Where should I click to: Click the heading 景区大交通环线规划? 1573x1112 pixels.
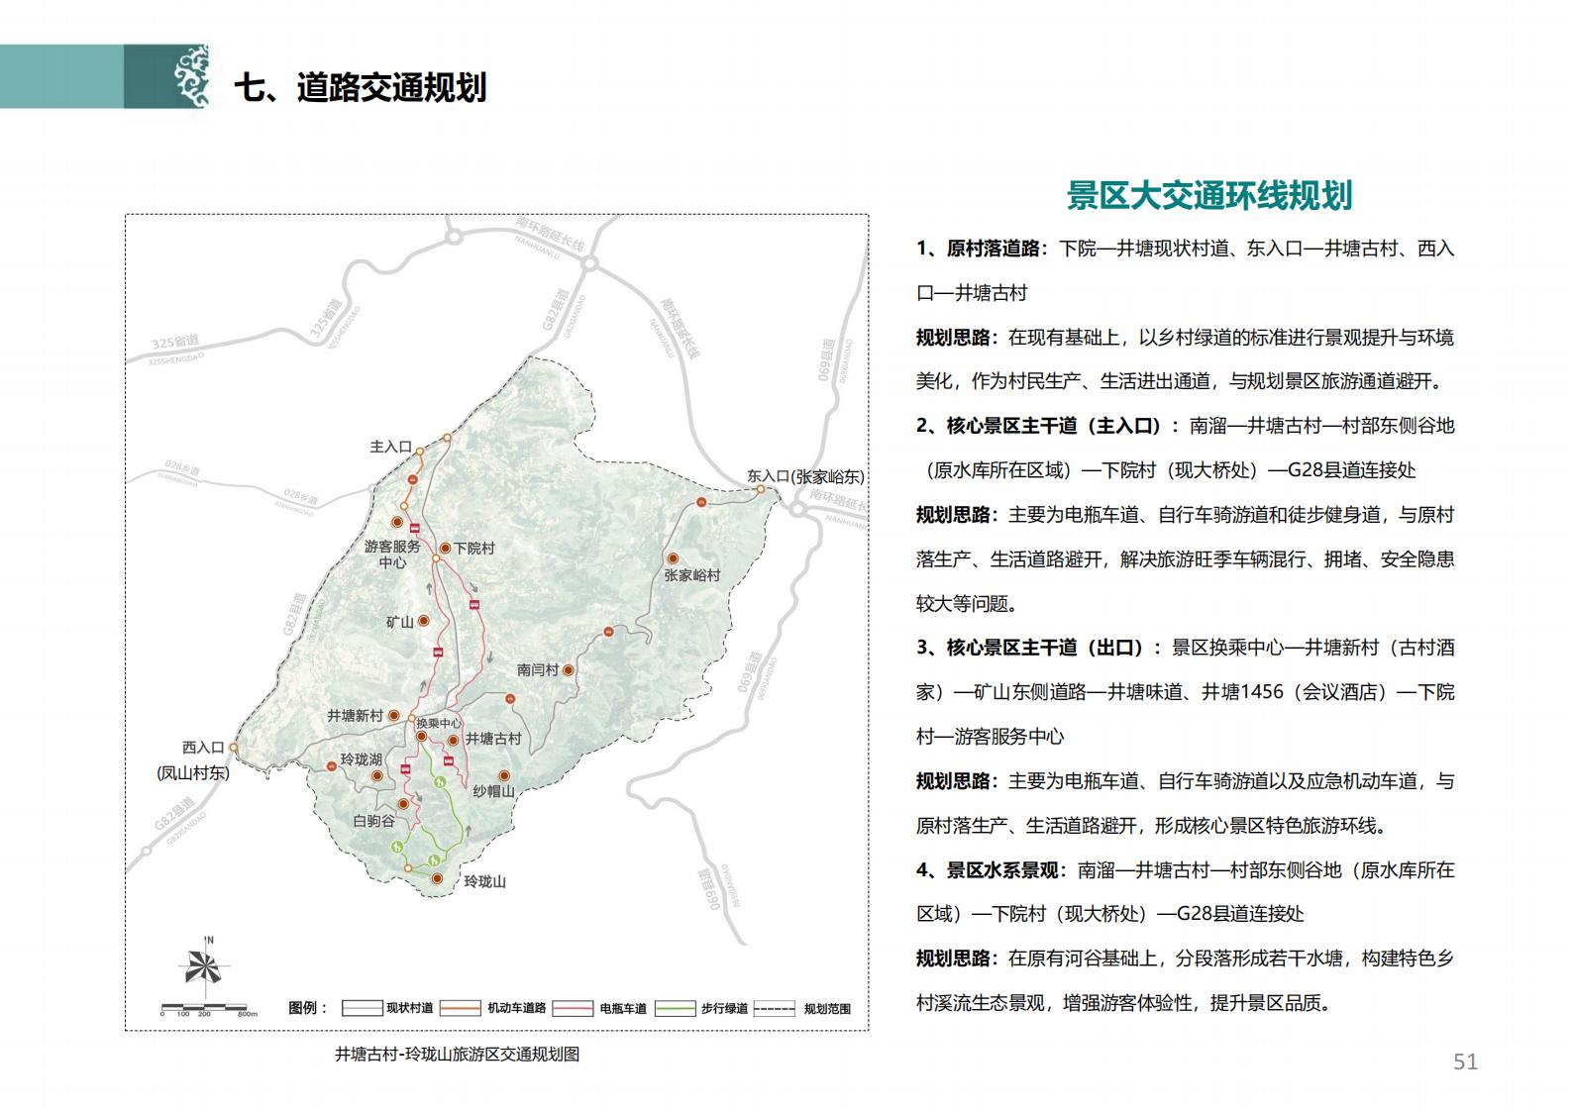coord(1209,195)
